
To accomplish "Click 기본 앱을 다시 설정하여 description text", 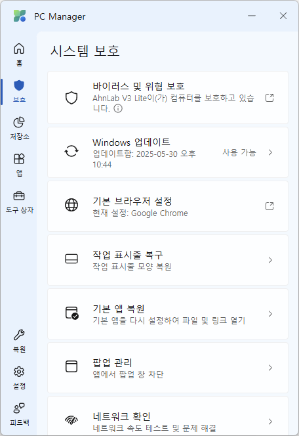I will point(169,320).
